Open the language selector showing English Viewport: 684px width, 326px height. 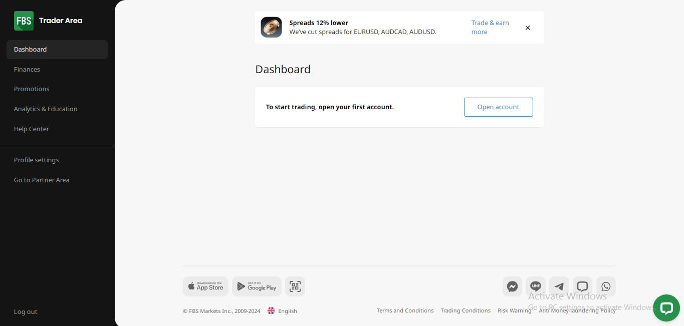coord(282,310)
